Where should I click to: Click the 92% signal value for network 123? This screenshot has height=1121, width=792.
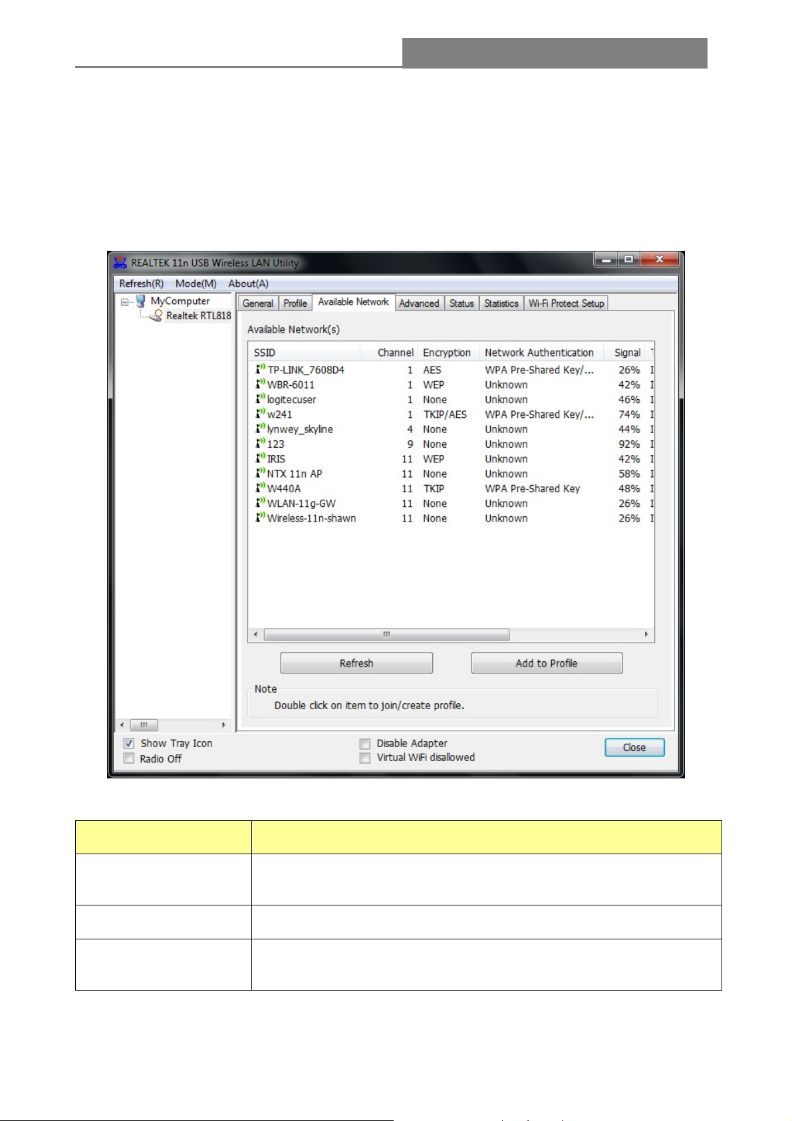[x=629, y=444]
